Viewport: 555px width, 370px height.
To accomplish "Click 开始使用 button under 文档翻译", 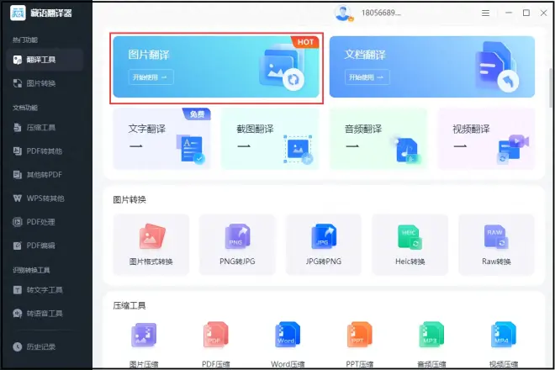I will click(367, 77).
